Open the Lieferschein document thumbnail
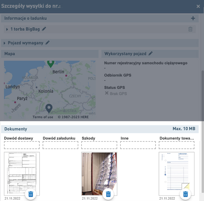This screenshot has height=201, width=204. [x=176, y=171]
